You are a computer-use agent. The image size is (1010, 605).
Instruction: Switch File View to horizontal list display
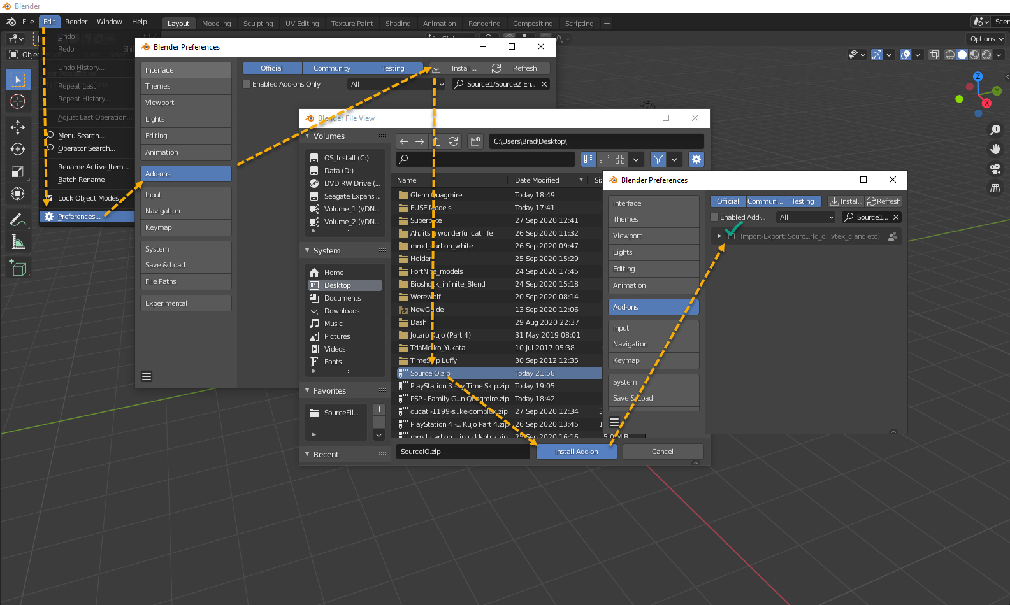[x=604, y=159]
